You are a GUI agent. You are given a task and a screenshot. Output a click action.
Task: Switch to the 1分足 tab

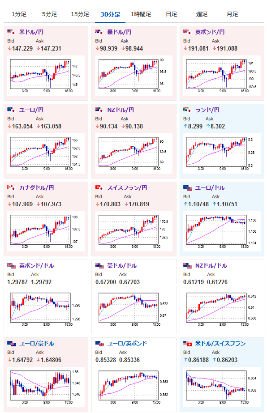pyautogui.click(x=19, y=14)
